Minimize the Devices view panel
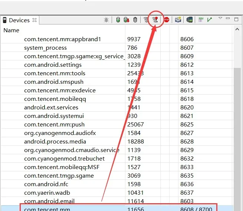The height and width of the screenshot is (211, 243). 228,18
